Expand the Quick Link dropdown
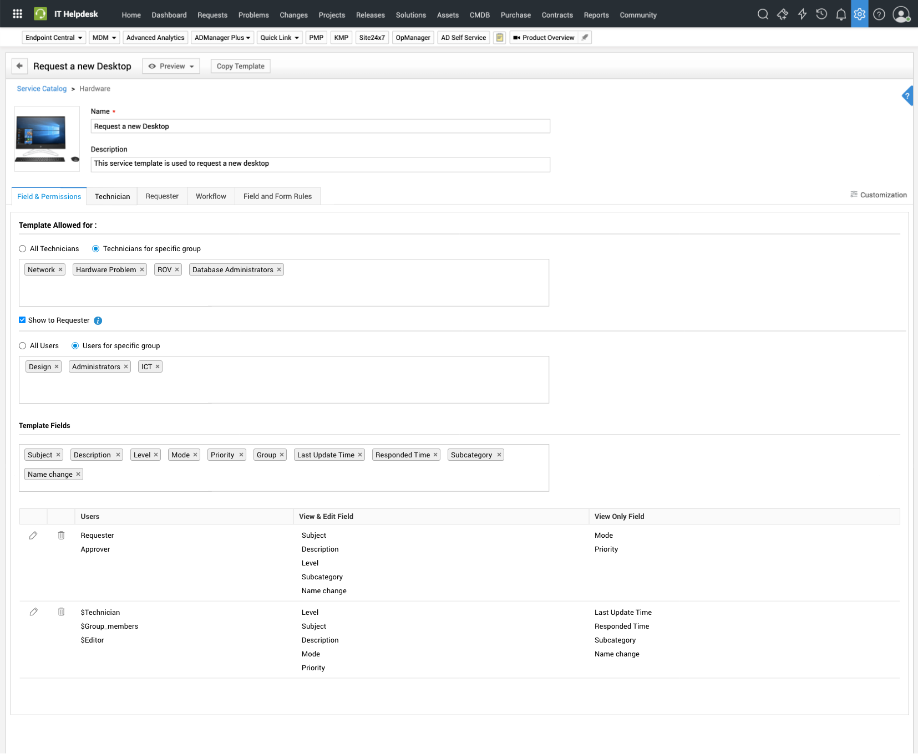 [x=280, y=38]
